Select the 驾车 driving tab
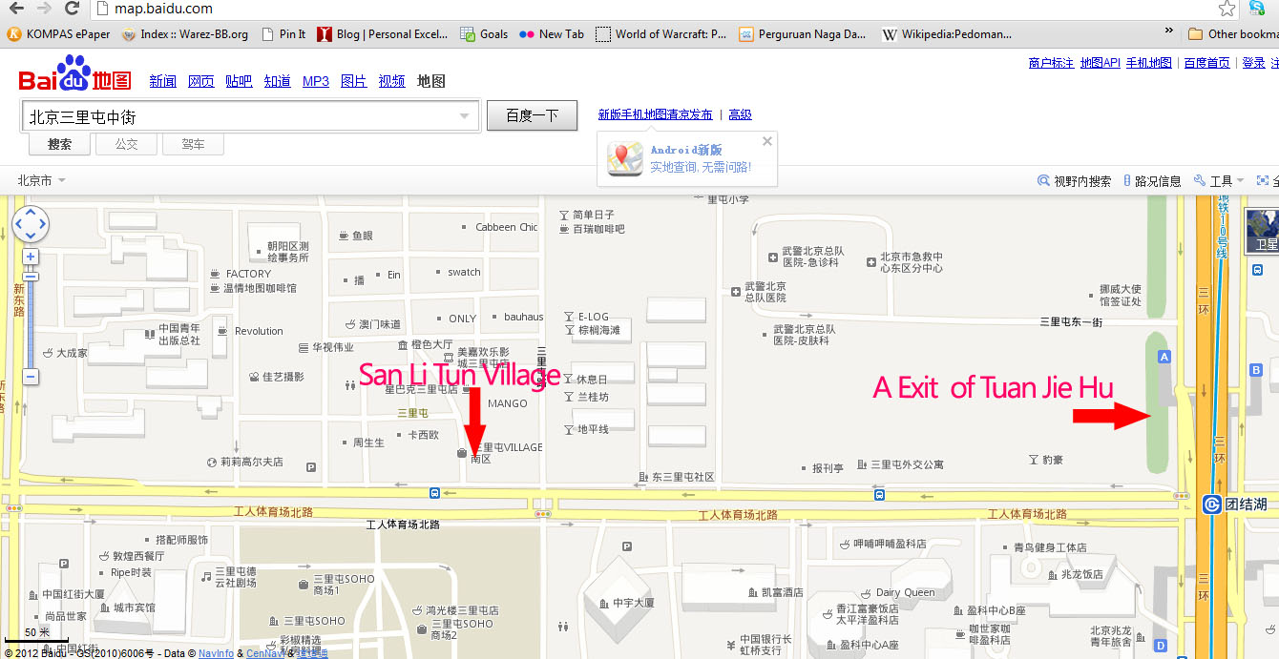The image size is (1279, 659). (193, 145)
